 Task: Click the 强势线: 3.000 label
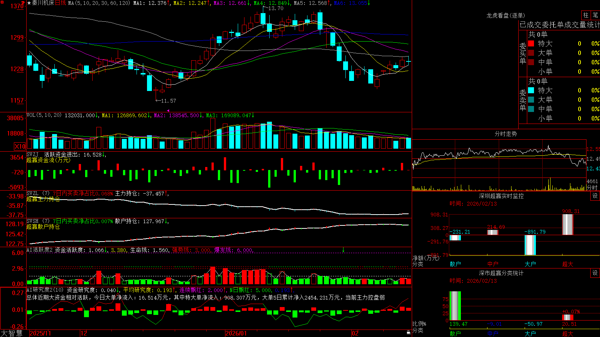pos(191,250)
